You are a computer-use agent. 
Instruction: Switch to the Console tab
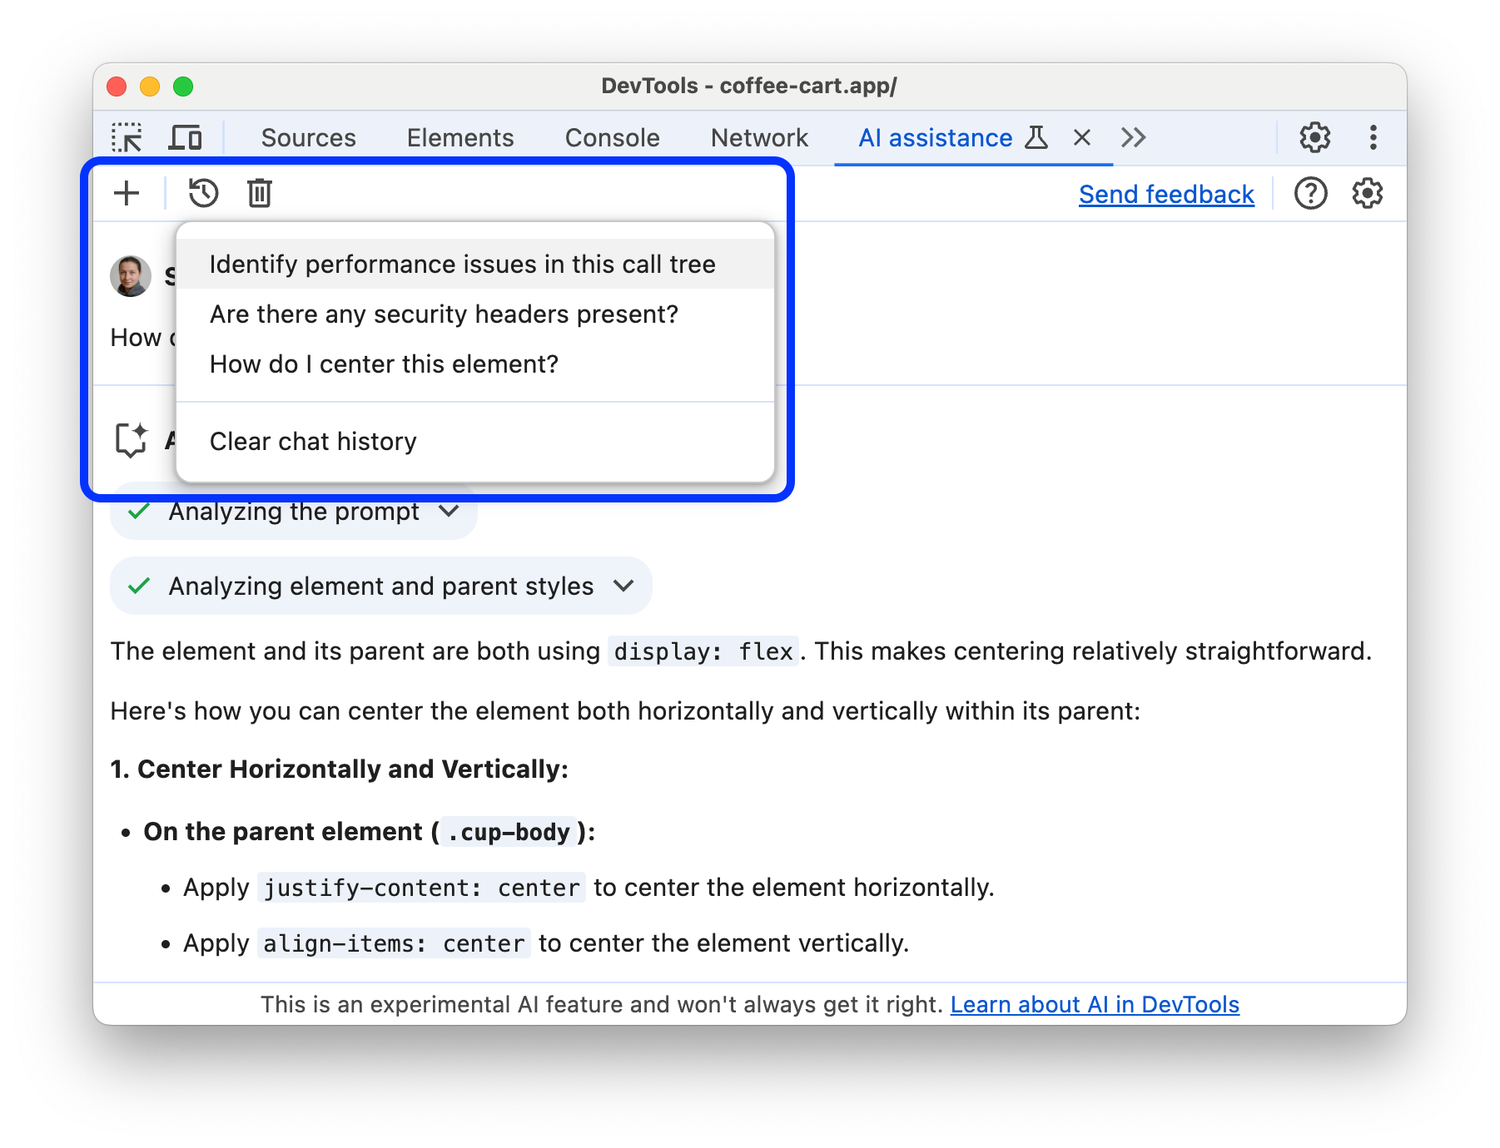point(612,137)
